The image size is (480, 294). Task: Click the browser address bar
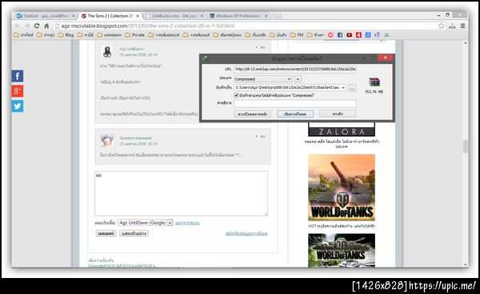tap(245, 26)
